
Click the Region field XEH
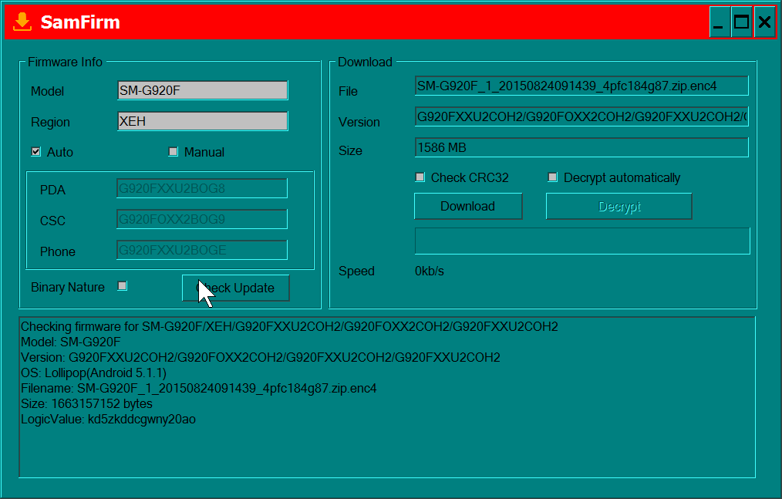click(x=203, y=121)
